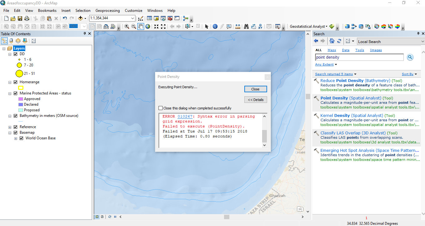Click the Add Data button
Image resolution: width=425 pixels, height=226 pixels.
[x=81, y=18]
